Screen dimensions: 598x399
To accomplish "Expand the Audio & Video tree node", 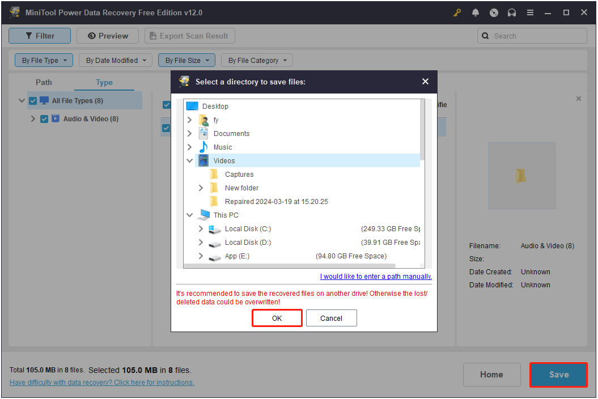I will coord(33,119).
